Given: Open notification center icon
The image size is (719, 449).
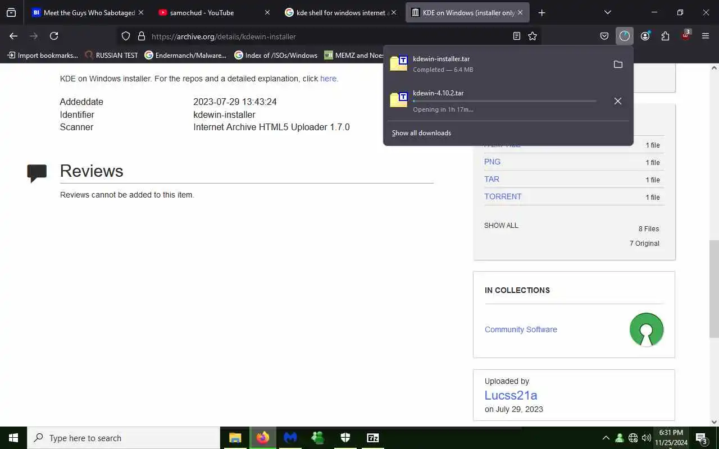Looking at the screenshot, I should [701, 438].
